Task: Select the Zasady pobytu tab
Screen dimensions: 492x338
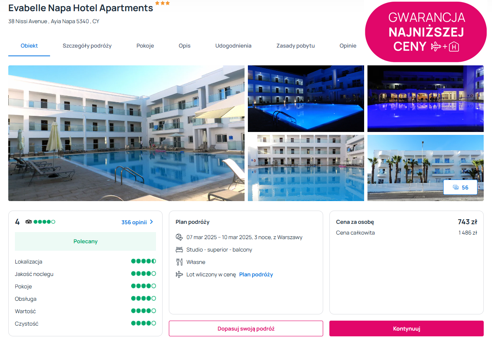Action: click(x=295, y=46)
